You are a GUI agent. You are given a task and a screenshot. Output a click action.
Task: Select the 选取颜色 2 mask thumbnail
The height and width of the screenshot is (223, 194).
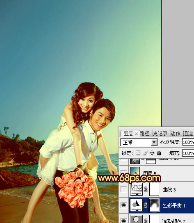[154, 219]
